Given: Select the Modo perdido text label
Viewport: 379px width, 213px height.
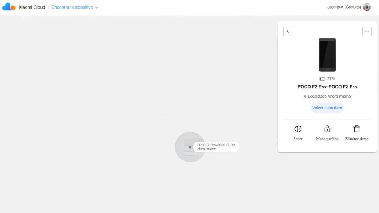Looking at the screenshot, I should (x=327, y=139).
